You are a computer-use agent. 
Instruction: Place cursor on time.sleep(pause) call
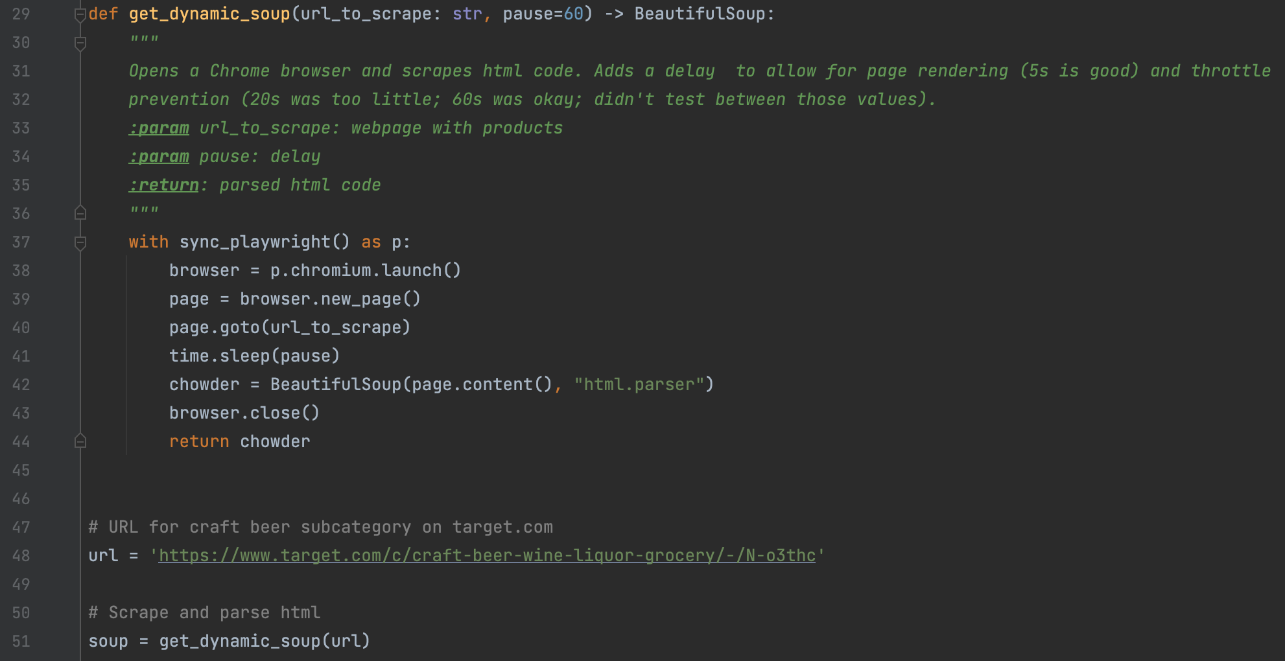coord(254,356)
